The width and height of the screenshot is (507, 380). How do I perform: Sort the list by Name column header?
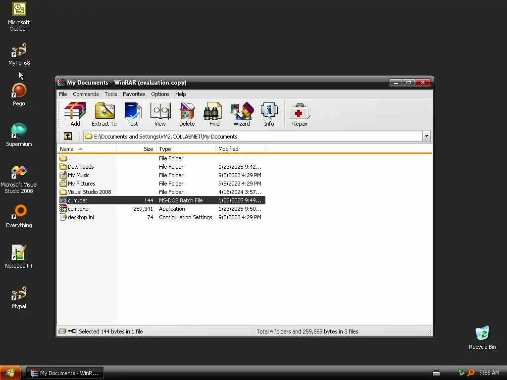tap(87, 149)
